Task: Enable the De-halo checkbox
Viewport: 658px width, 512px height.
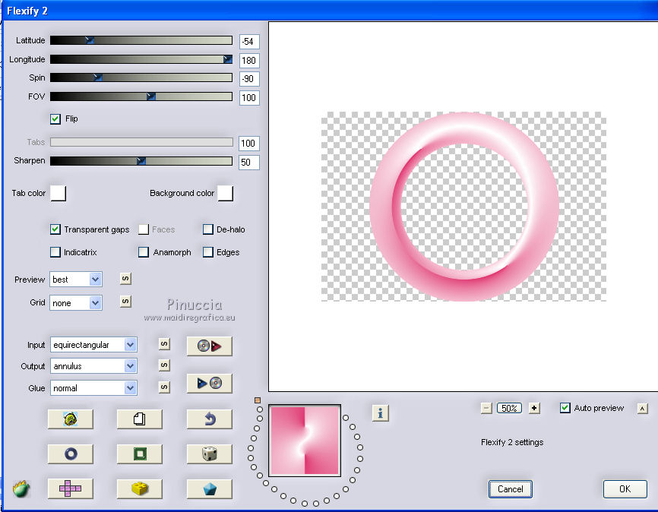Action: coord(207,229)
